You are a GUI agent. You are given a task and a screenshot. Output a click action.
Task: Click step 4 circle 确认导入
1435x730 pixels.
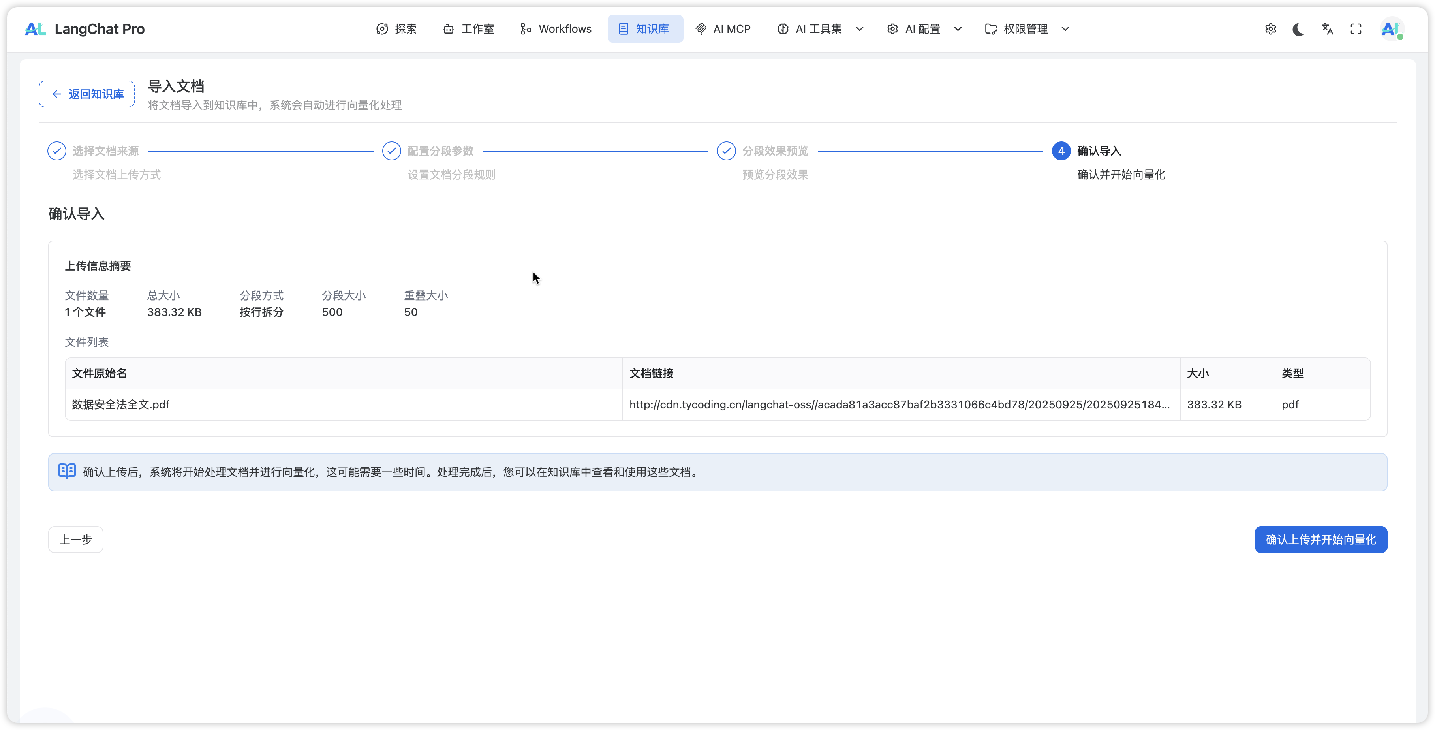1061,151
